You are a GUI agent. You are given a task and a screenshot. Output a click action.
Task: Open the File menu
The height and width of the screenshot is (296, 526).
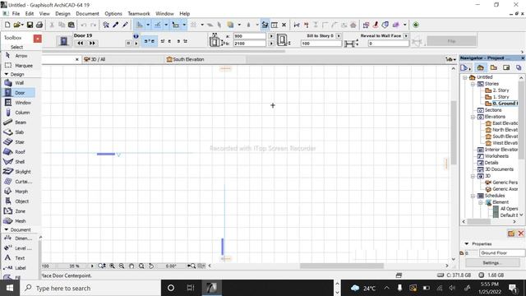click(x=16, y=13)
